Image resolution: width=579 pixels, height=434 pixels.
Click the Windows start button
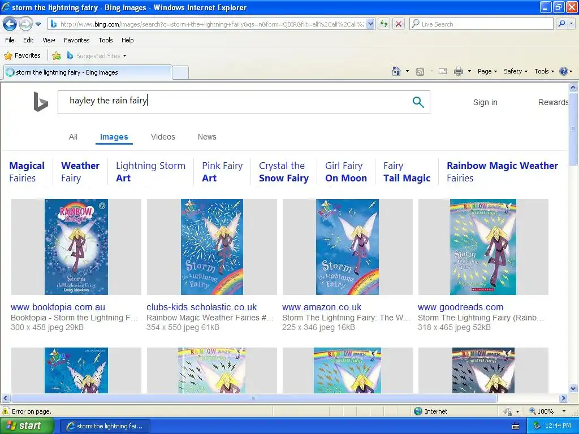(27, 426)
